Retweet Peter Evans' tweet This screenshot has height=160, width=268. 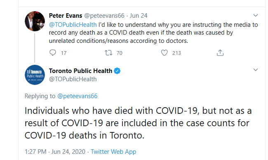[x=108, y=53]
